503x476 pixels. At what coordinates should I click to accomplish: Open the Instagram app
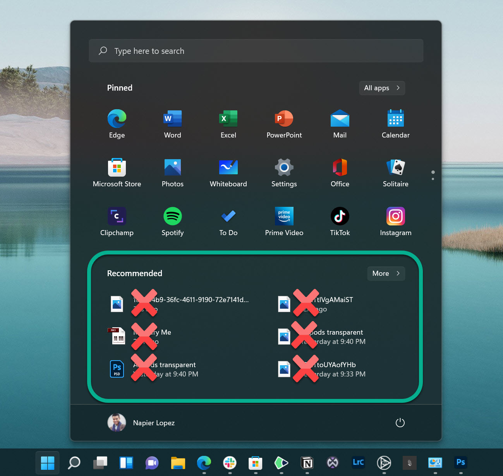[396, 222]
